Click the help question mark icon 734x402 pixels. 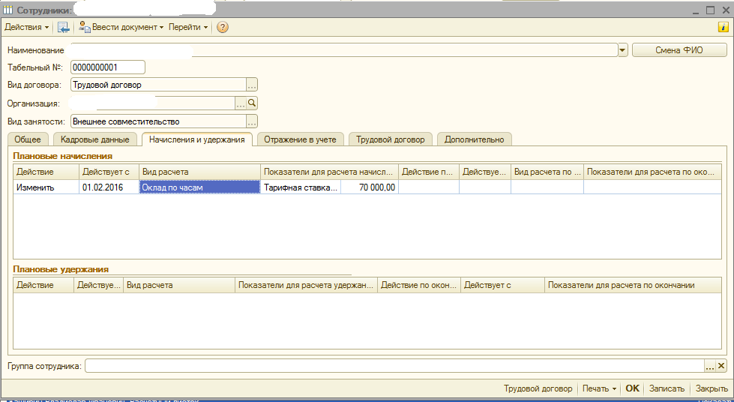pos(223,28)
